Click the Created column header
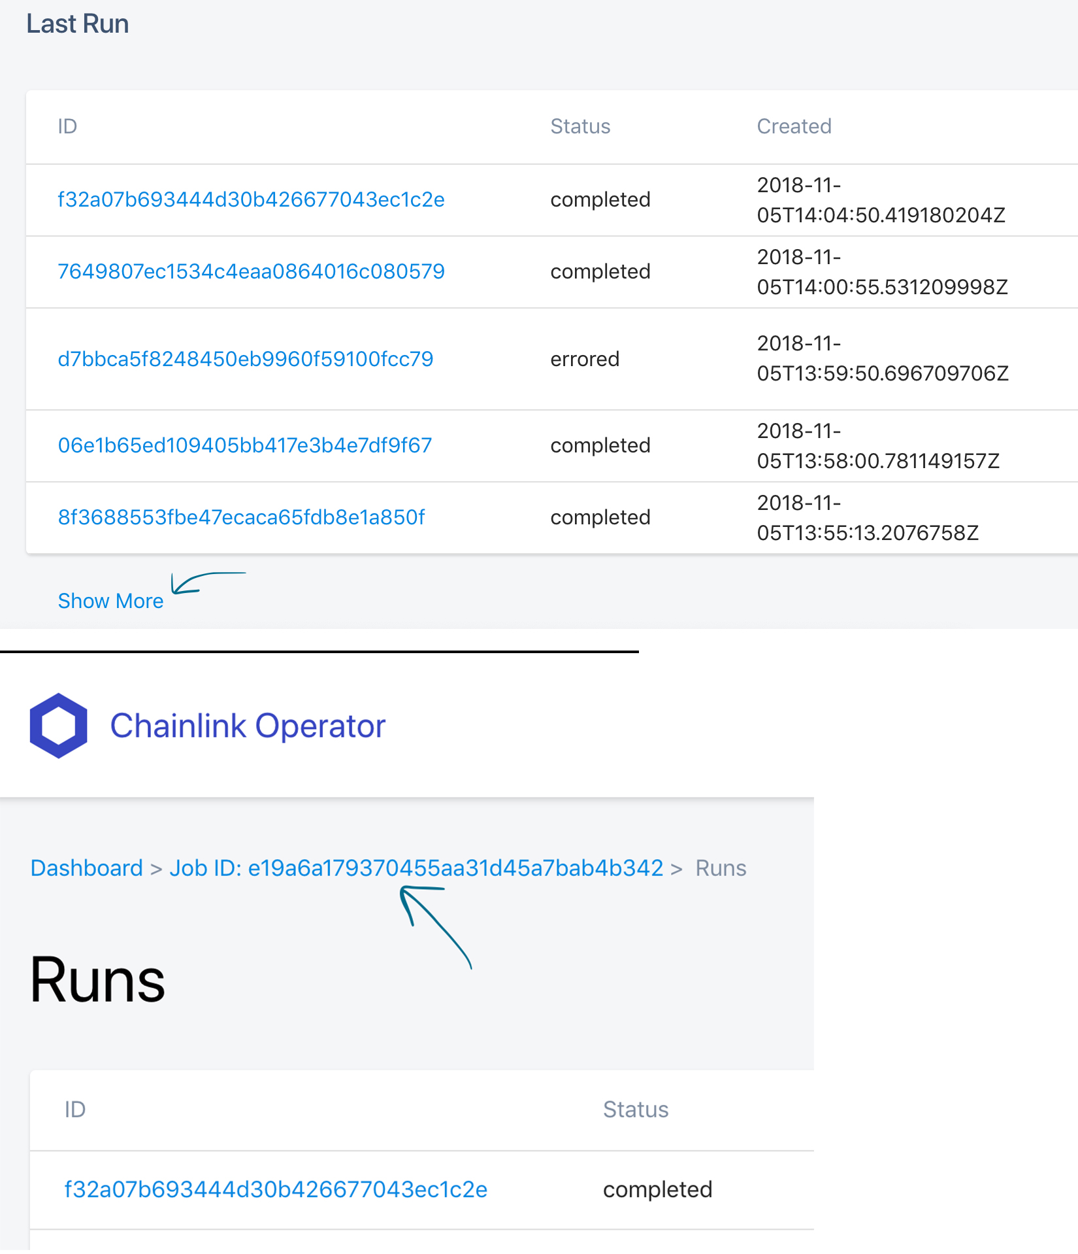This screenshot has width=1078, height=1254. tap(794, 126)
